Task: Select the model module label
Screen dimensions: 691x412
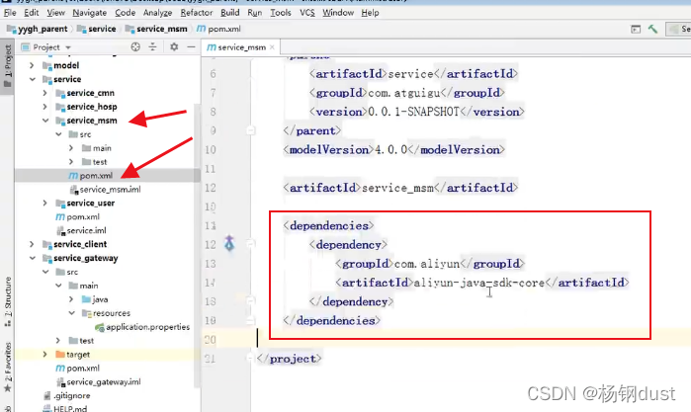Action: (x=66, y=65)
